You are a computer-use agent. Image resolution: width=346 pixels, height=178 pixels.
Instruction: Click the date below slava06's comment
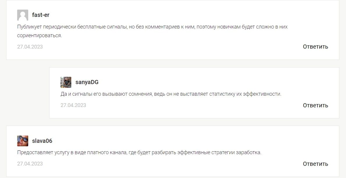(x=30, y=164)
